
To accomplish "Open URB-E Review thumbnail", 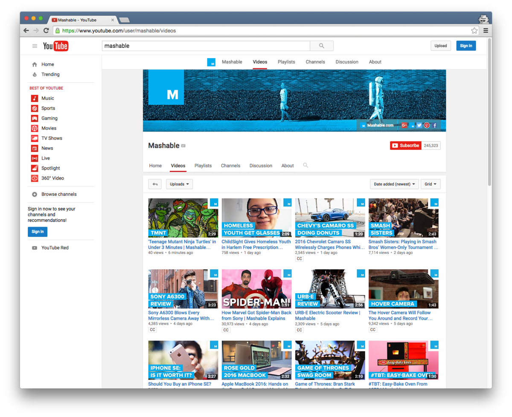I will pos(330,289).
